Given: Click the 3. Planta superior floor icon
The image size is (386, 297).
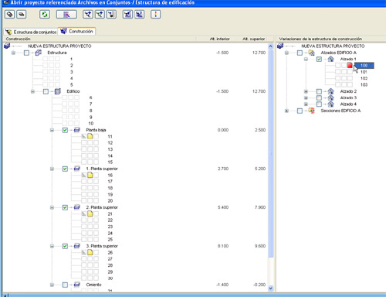Looking at the screenshot, I should point(77,246).
